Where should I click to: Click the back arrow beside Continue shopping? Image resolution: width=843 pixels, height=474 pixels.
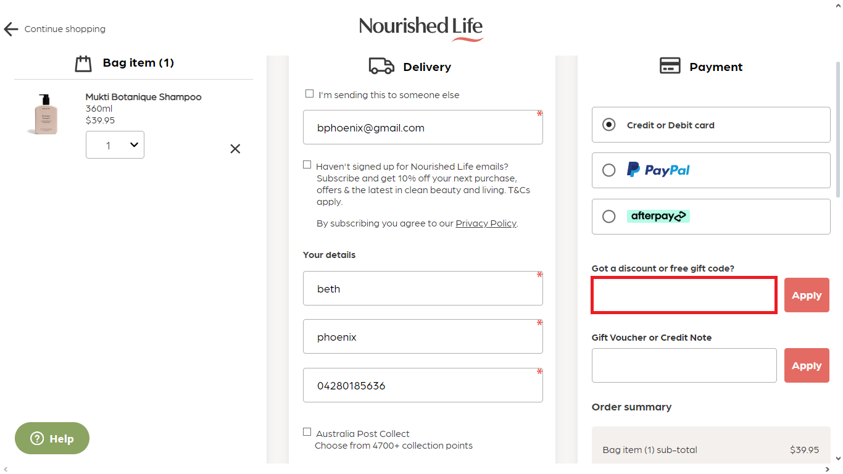pyautogui.click(x=10, y=28)
